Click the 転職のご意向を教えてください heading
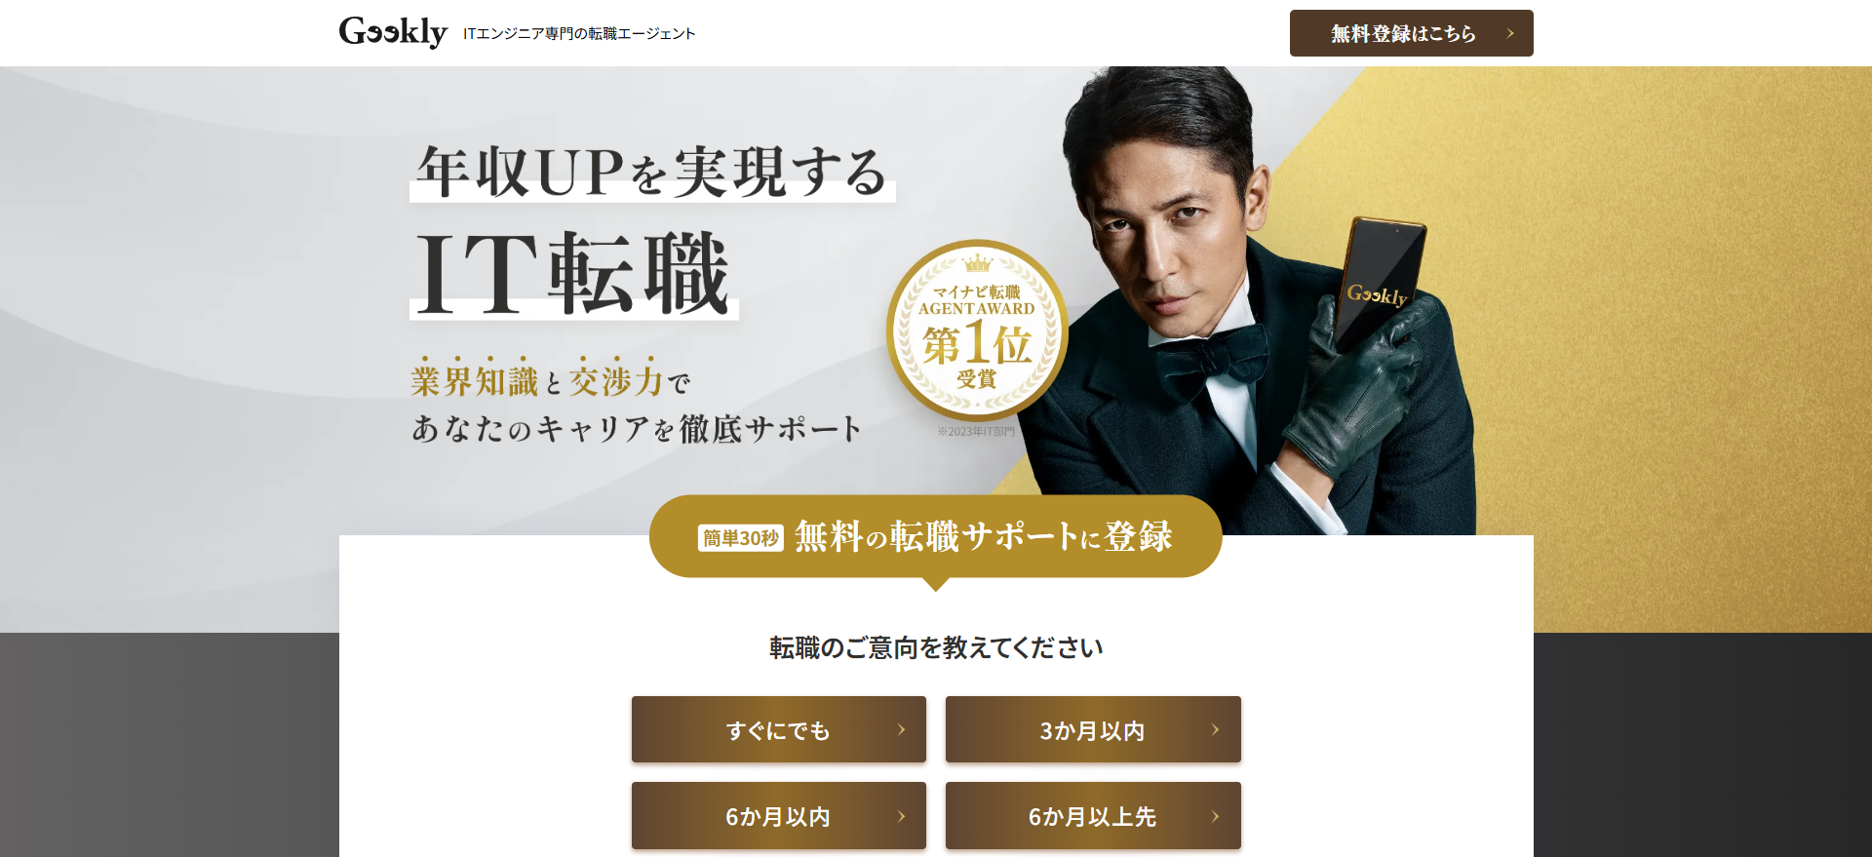The image size is (1872, 857). click(x=936, y=647)
